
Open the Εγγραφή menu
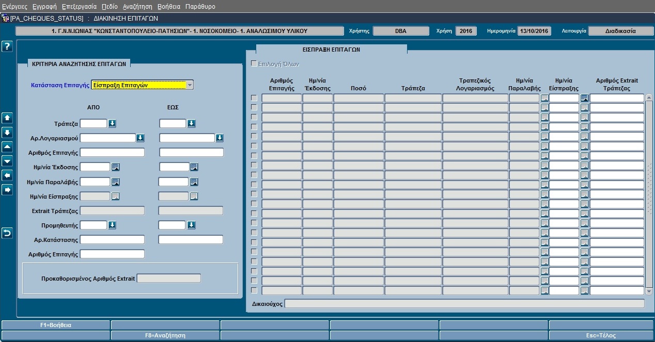click(x=44, y=7)
